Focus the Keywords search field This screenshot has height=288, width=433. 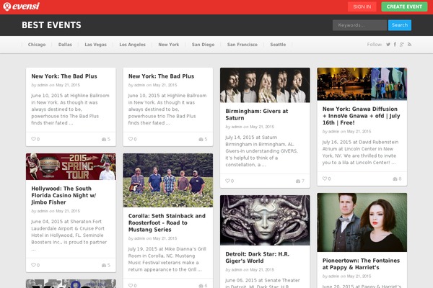pyautogui.click(x=360, y=25)
